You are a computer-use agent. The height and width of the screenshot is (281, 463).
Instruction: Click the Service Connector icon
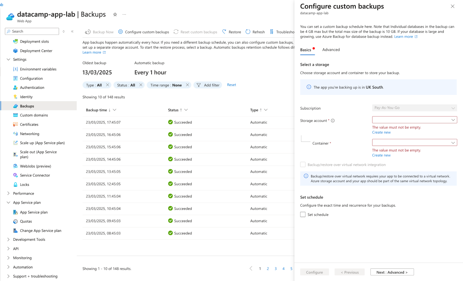[15, 175]
